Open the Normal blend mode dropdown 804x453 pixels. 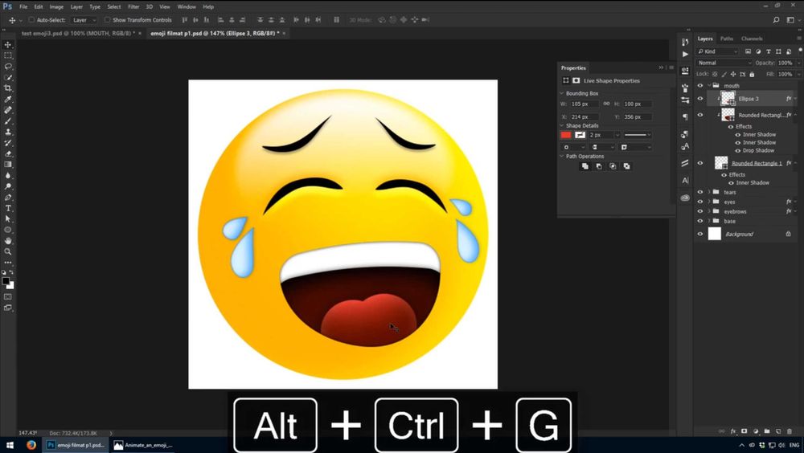[724, 63]
